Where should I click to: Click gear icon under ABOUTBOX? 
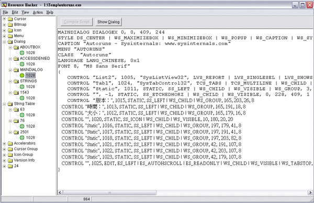click(x=22, y=53)
